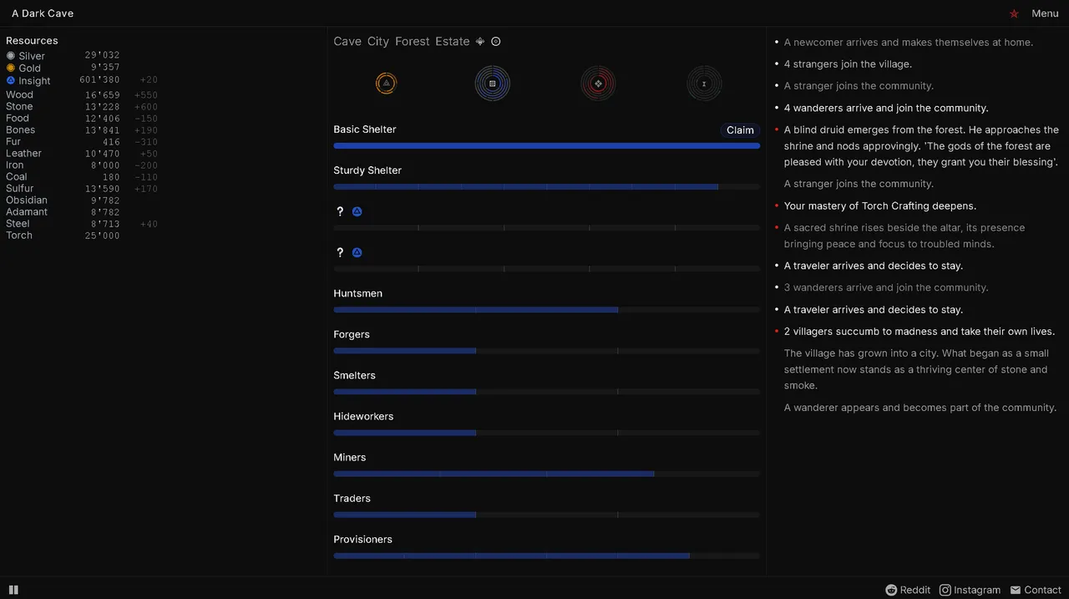Click the Huntsmen label

pyautogui.click(x=357, y=293)
